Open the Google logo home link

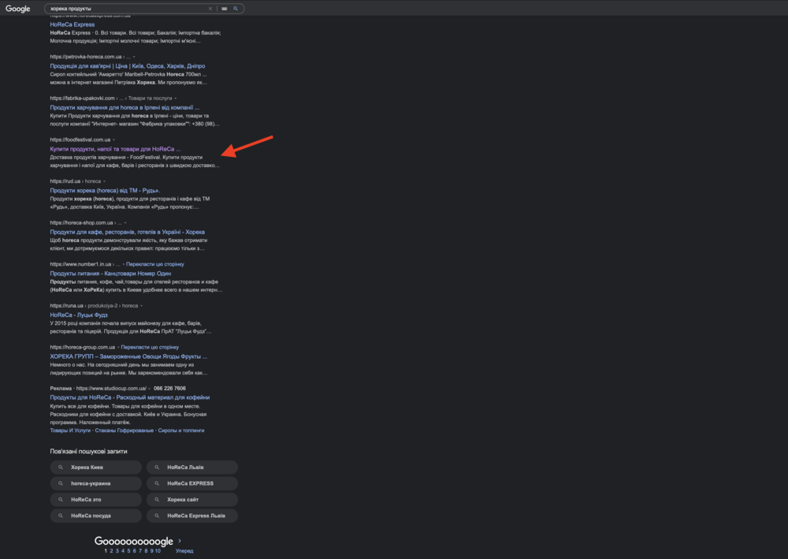pos(17,9)
